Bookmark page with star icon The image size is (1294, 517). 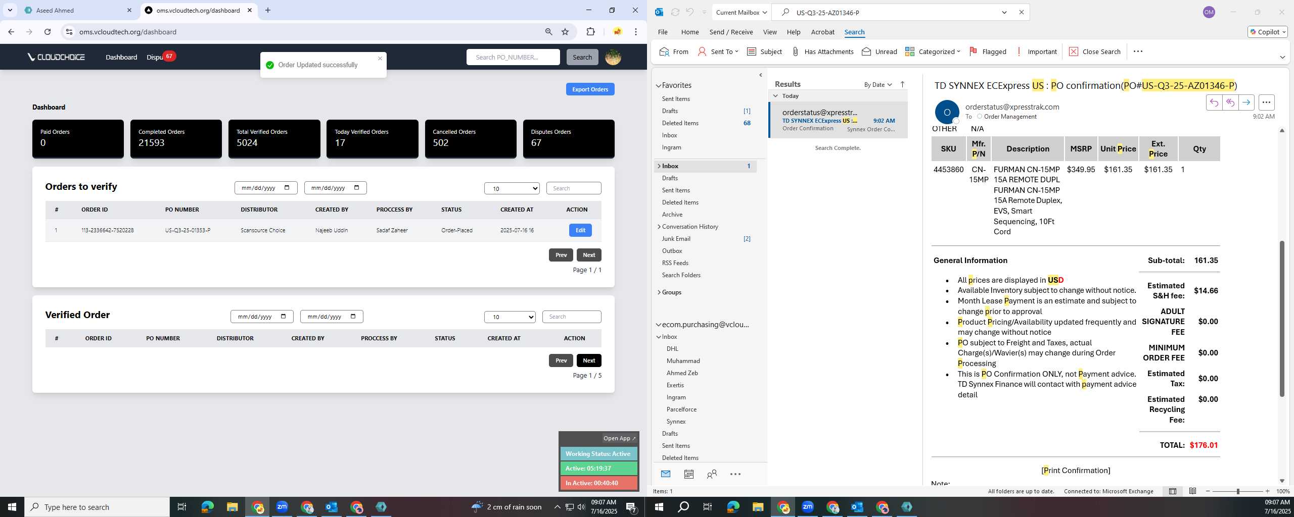click(x=565, y=32)
